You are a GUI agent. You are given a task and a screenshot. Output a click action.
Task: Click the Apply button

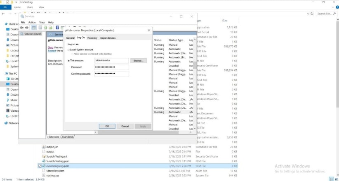coord(143,126)
